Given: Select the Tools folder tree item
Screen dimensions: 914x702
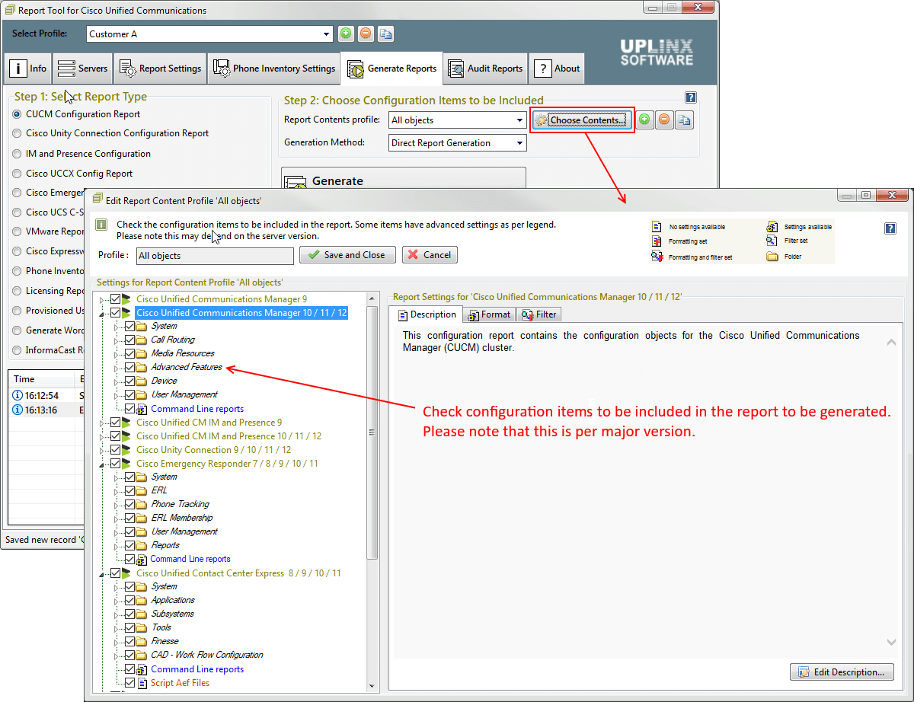Looking at the screenshot, I should click(161, 627).
